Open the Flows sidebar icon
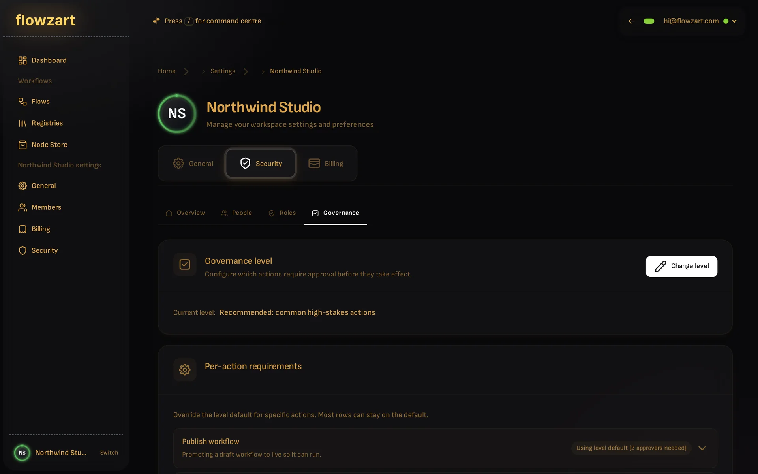Image resolution: width=758 pixels, height=474 pixels. [23, 102]
